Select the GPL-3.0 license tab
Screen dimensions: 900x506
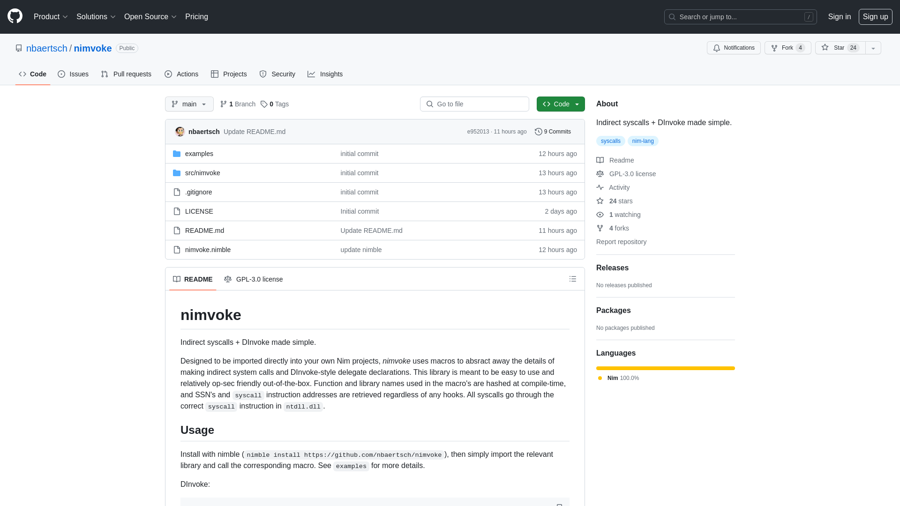point(254,279)
